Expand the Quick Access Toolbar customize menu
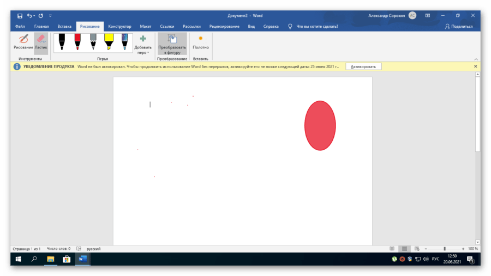The height and width of the screenshot is (276, 491). [50, 16]
